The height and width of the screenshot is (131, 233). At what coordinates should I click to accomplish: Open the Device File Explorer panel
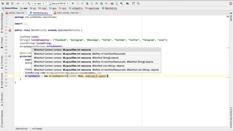point(231,118)
